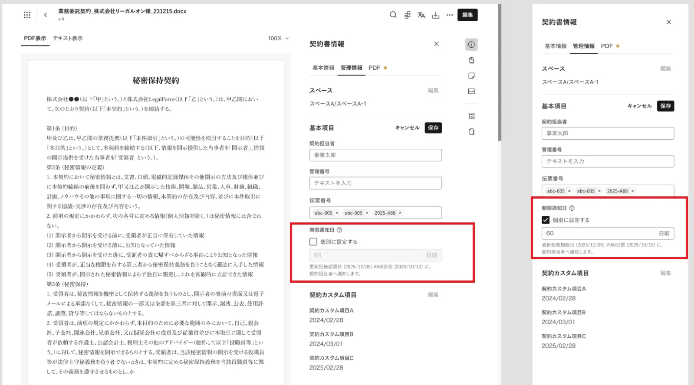Switch to テキスト表示 tab
This screenshot has height=385, width=694.
(x=68, y=39)
